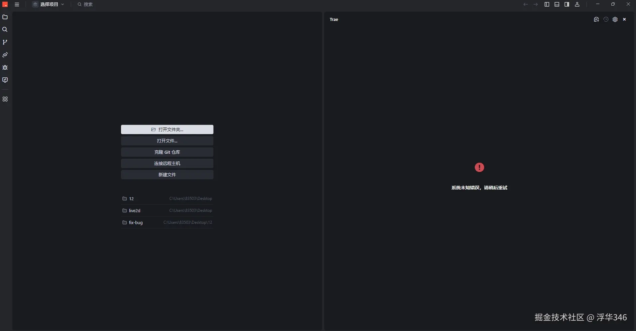The width and height of the screenshot is (636, 331).
Task: Toggle the left primary sidebar layout
Action: pos(547,4)
